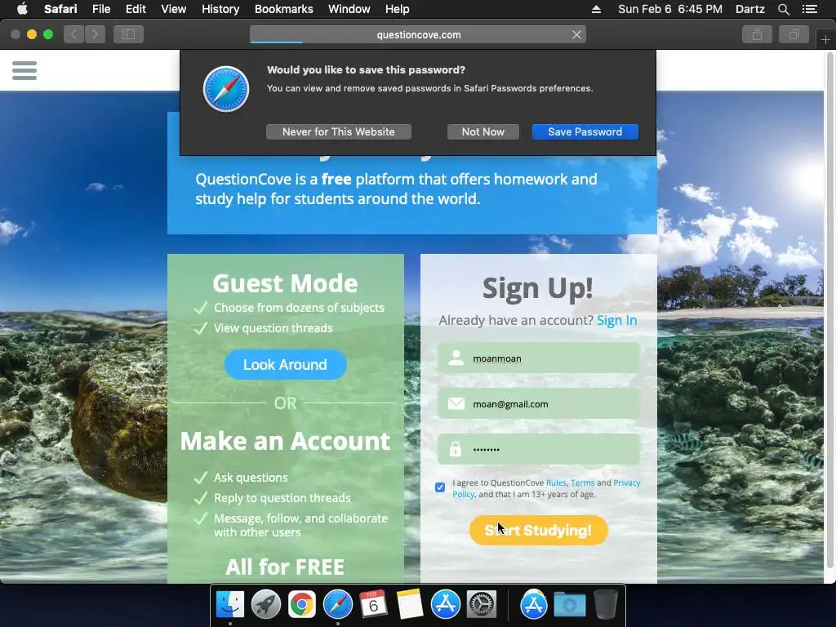The width and height of the screenshot is (836, 627).
Task: Click the email field moan@gmail.com
Action: [539, 403]
